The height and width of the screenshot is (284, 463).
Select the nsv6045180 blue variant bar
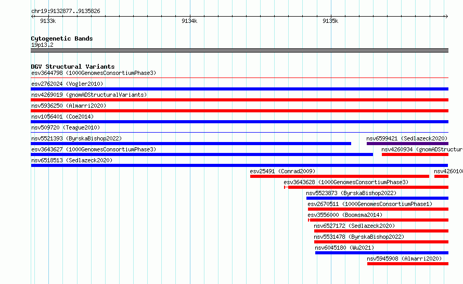382,253
